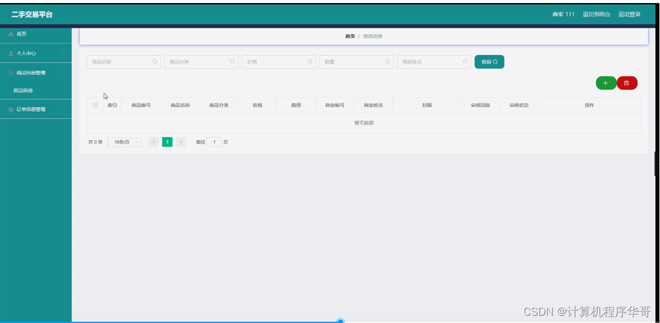Go to next page arrow
This screenshot has height=323, width=660.
(x=181, y=142)
